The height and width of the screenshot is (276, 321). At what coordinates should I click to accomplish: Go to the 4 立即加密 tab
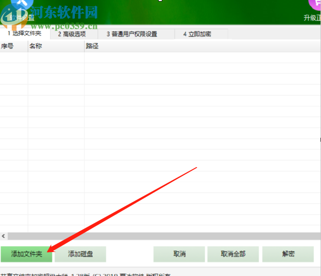pyautogui.click(x=201, y=34)
